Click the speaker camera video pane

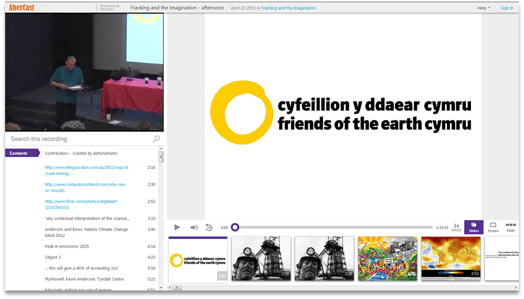[x=84, y=72]
